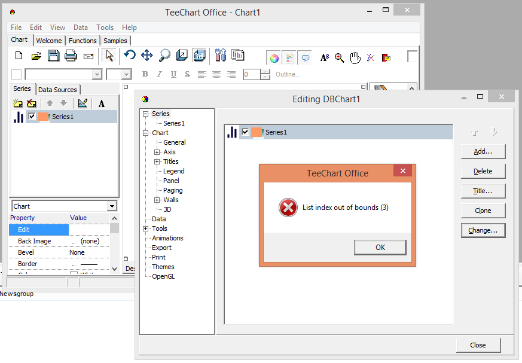Toggle Bold formatting button
Screen dimensions: 522x363
(x=145, y=74)
